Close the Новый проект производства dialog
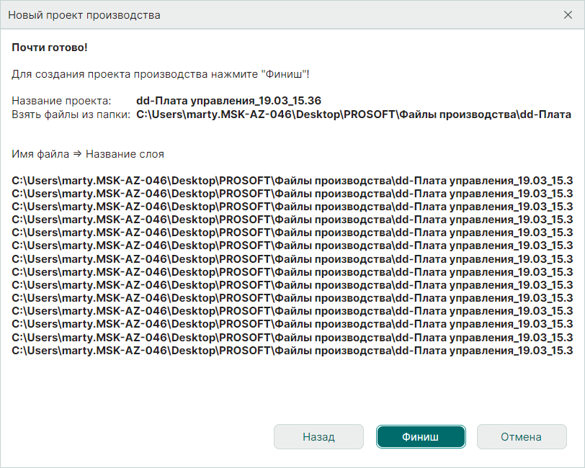The image size is (585, 468). pos(568,15)
